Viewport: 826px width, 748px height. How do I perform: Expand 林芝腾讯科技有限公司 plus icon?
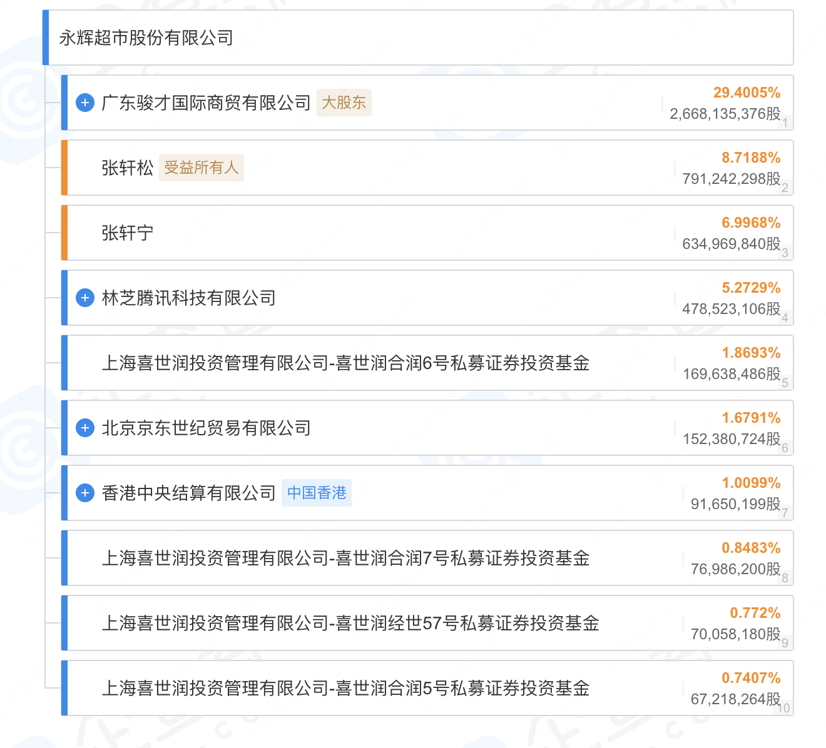pos(85,298)
